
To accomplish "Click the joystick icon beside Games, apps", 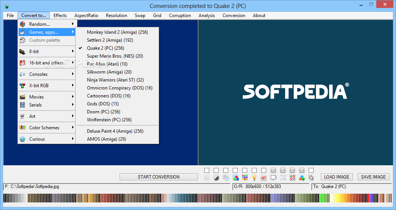I will point(22,32).
